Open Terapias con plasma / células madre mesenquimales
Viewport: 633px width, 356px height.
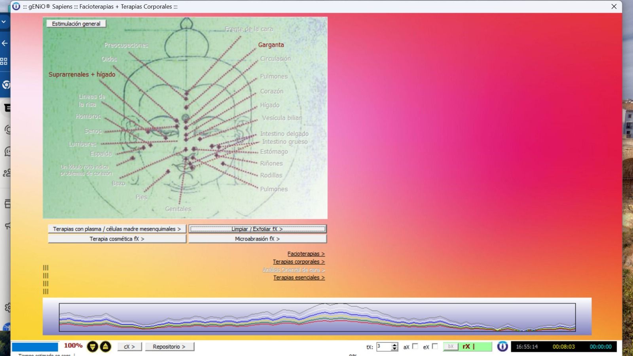[117, 229]
